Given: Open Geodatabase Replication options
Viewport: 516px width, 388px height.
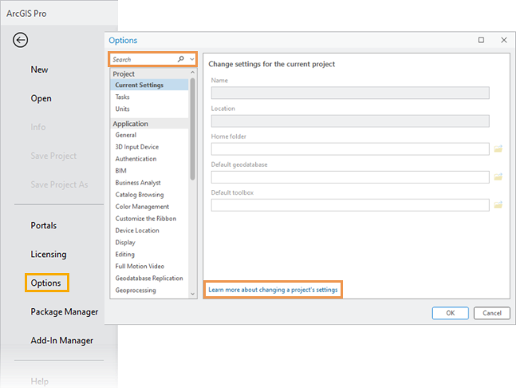Looking at the screenshot, I should [149, 279].
